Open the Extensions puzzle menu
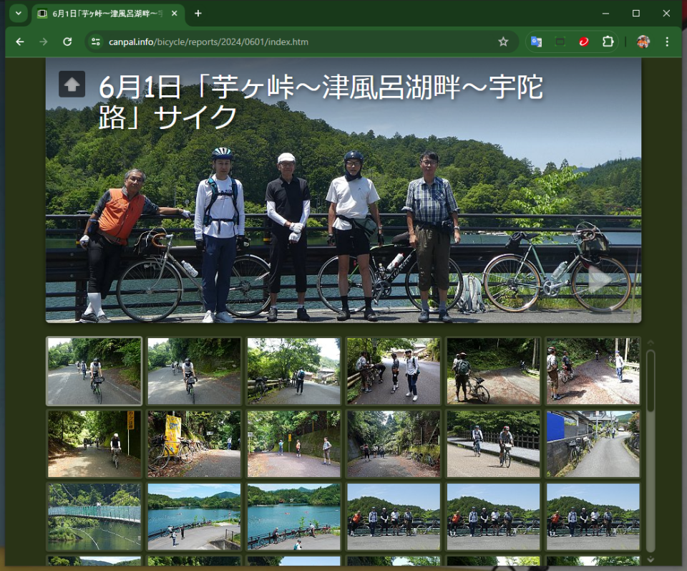 pyautogui.click(x=608, y=42)
